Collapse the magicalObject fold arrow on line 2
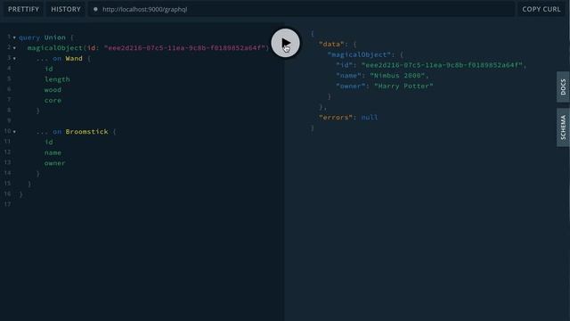The image size is (570, 321). click(x=14, y=48)
